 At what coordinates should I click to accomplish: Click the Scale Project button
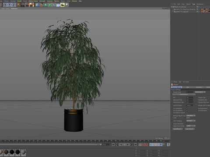184,95
